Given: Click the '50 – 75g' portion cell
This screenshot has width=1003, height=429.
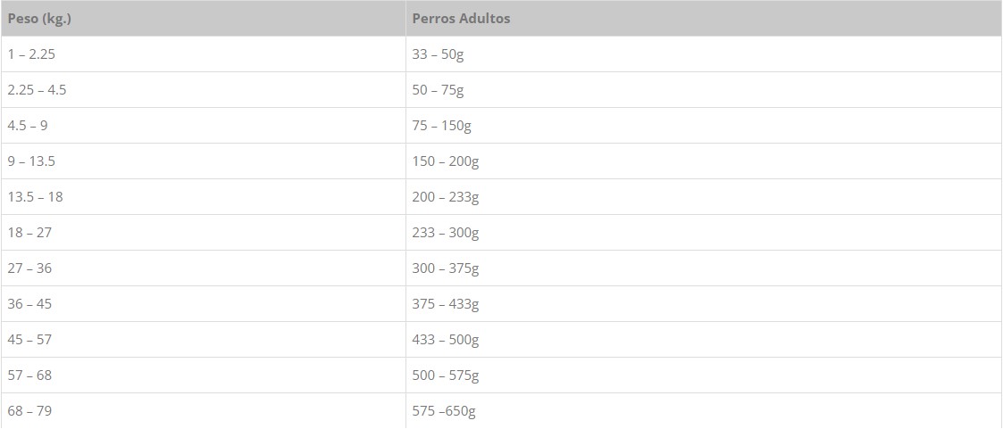Looking at the screenshot, I should pos(438,90).
